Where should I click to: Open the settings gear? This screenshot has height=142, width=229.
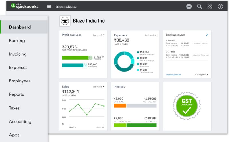click(x=210, y=6)
